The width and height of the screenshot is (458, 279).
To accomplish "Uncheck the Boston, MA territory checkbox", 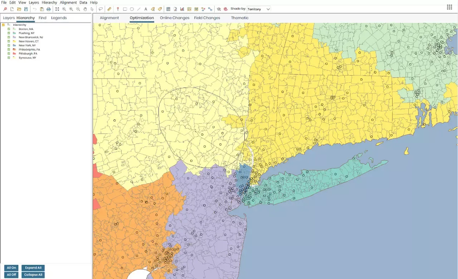I will point(9,29).
